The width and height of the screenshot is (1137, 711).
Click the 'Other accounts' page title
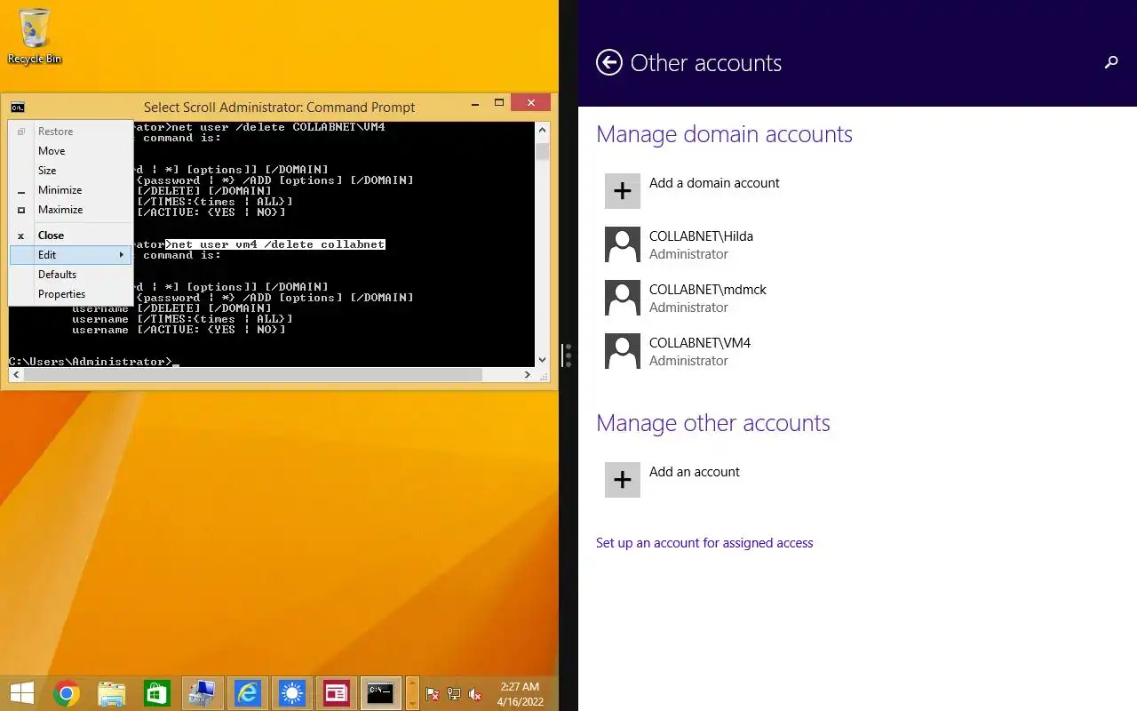[706, 63]
